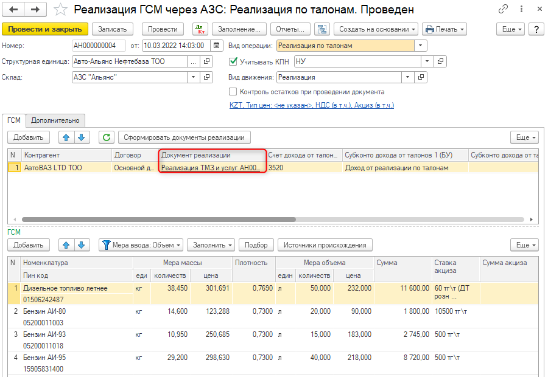Add document to favorites with star icon
The height and width of the screenshot is (377, 548).
[60, 10]
